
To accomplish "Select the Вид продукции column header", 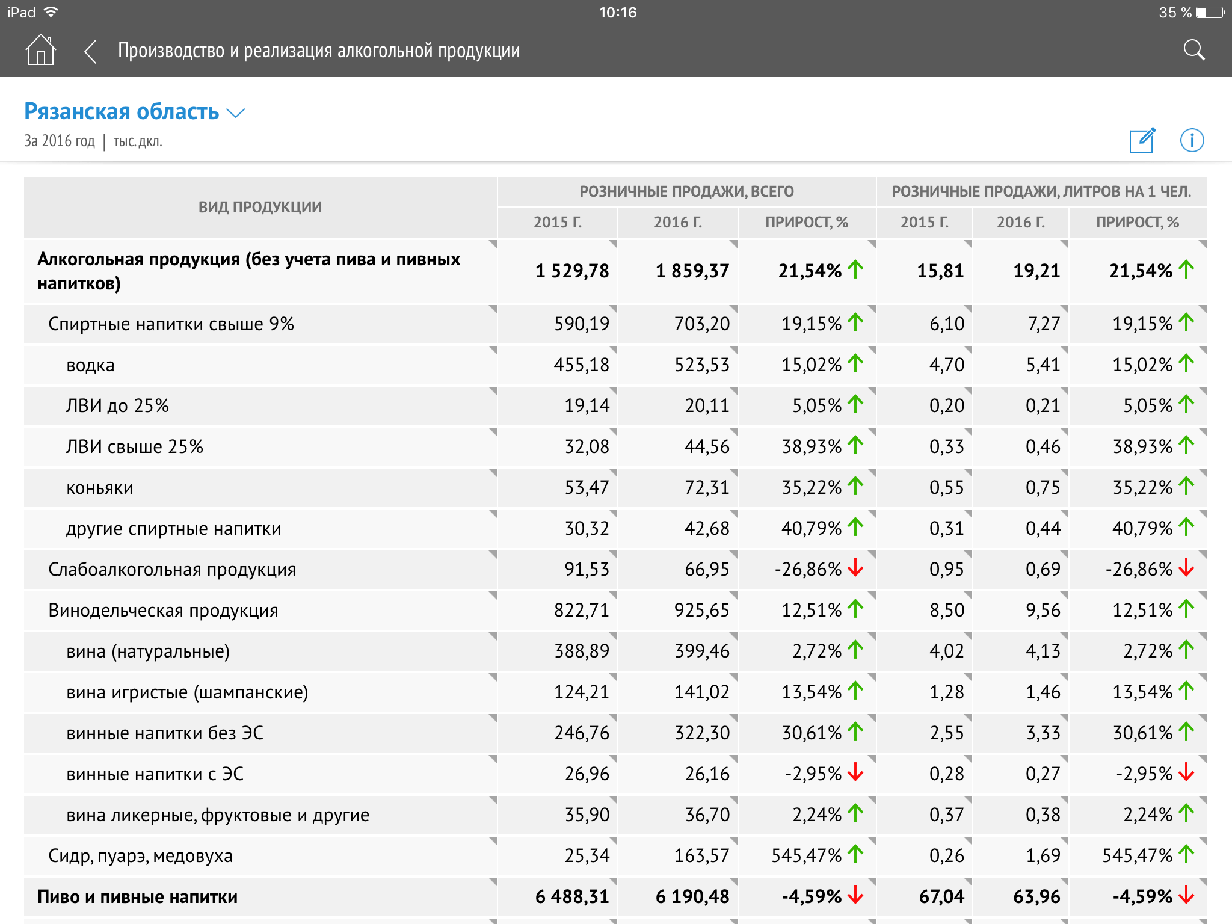I will pos(260,207).
